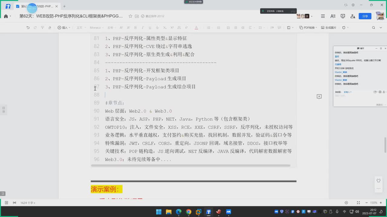Star this document as favorite
This screenshot has height=217, width=387.
tap(130, 16)
